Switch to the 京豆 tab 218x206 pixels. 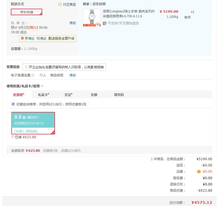click(x=68, y=95)
